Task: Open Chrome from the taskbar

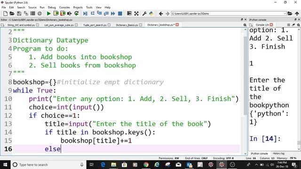Action: pyautogui.click(x=146, y=165)
